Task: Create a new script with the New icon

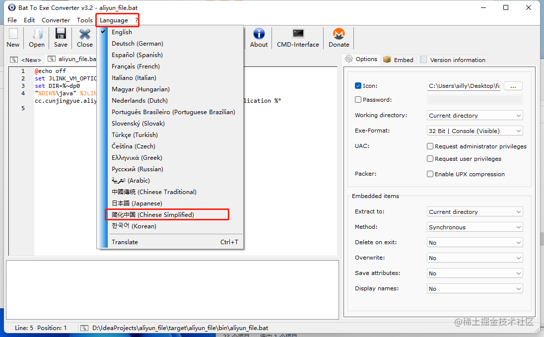Action: tap(12, 37)
